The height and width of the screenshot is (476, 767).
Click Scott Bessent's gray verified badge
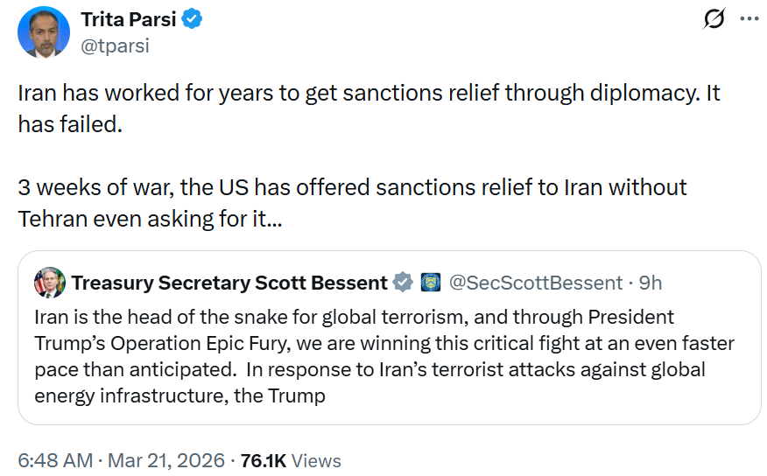tap(403, 283)
